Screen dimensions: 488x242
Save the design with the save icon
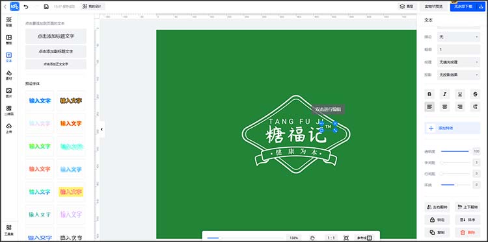[46, 6]
